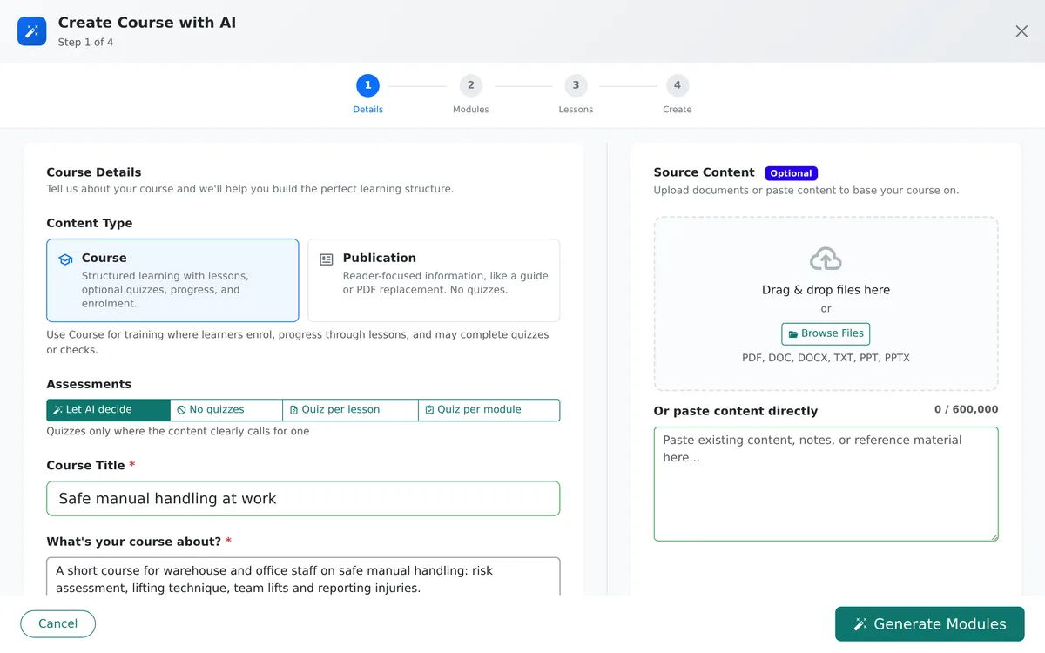Click the course description text area
Screen dimensions: 1045x653
(x=303, y=577)
